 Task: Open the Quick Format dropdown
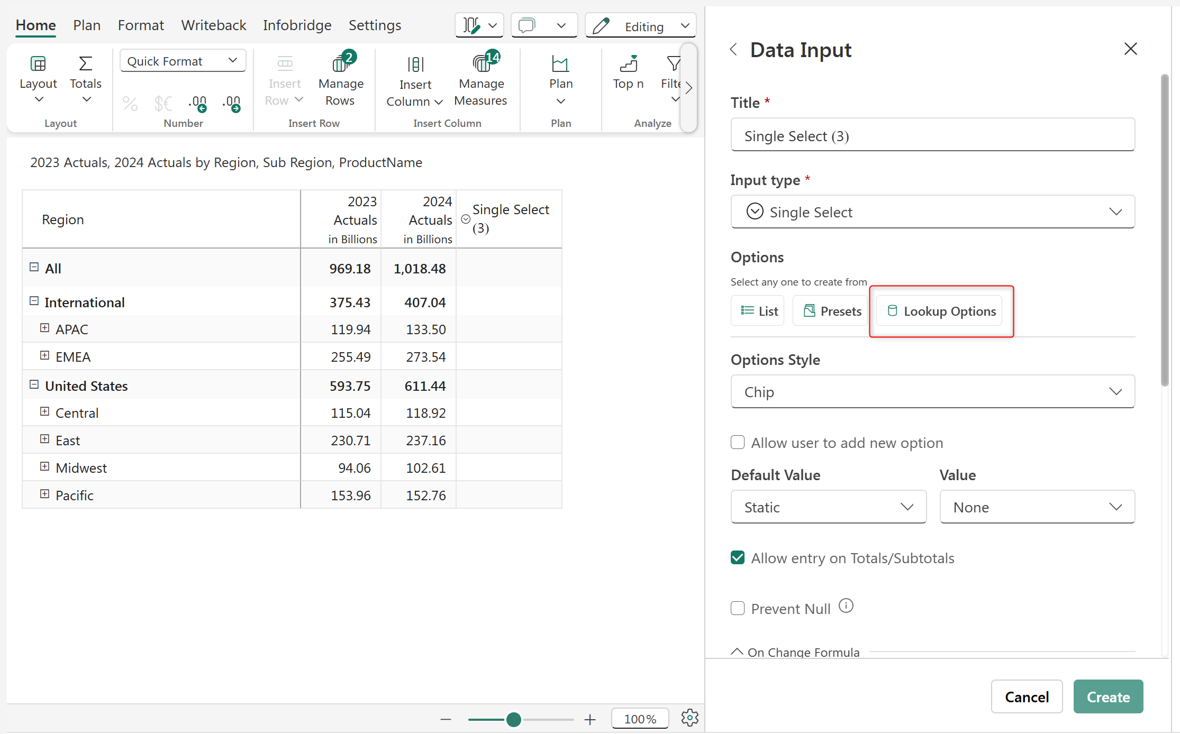(183, 61)
